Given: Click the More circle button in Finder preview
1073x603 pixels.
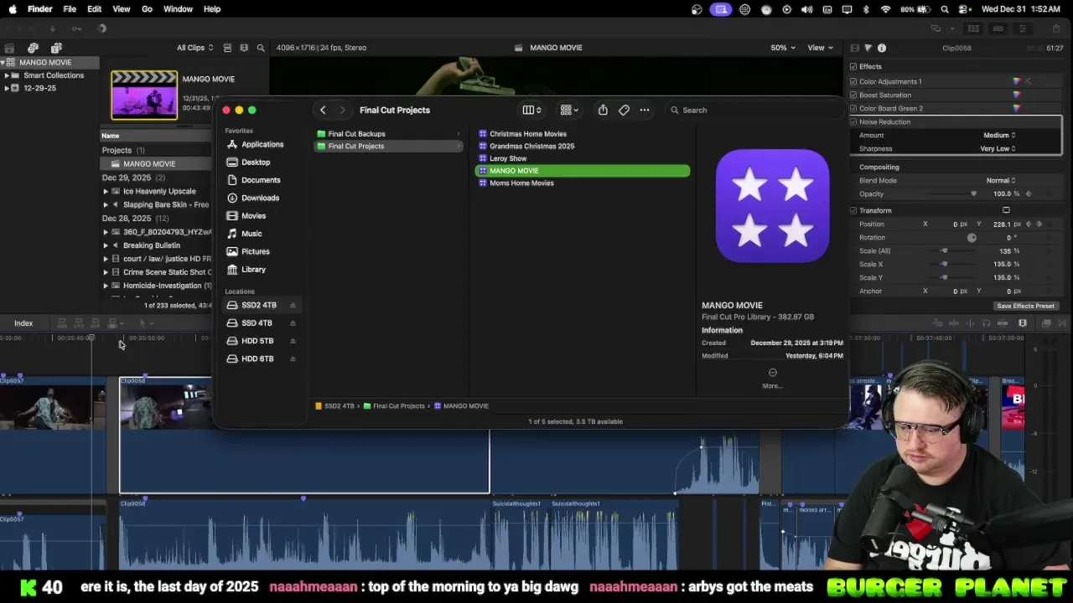Looking at the screenshot, I should (x=772, y=373).
